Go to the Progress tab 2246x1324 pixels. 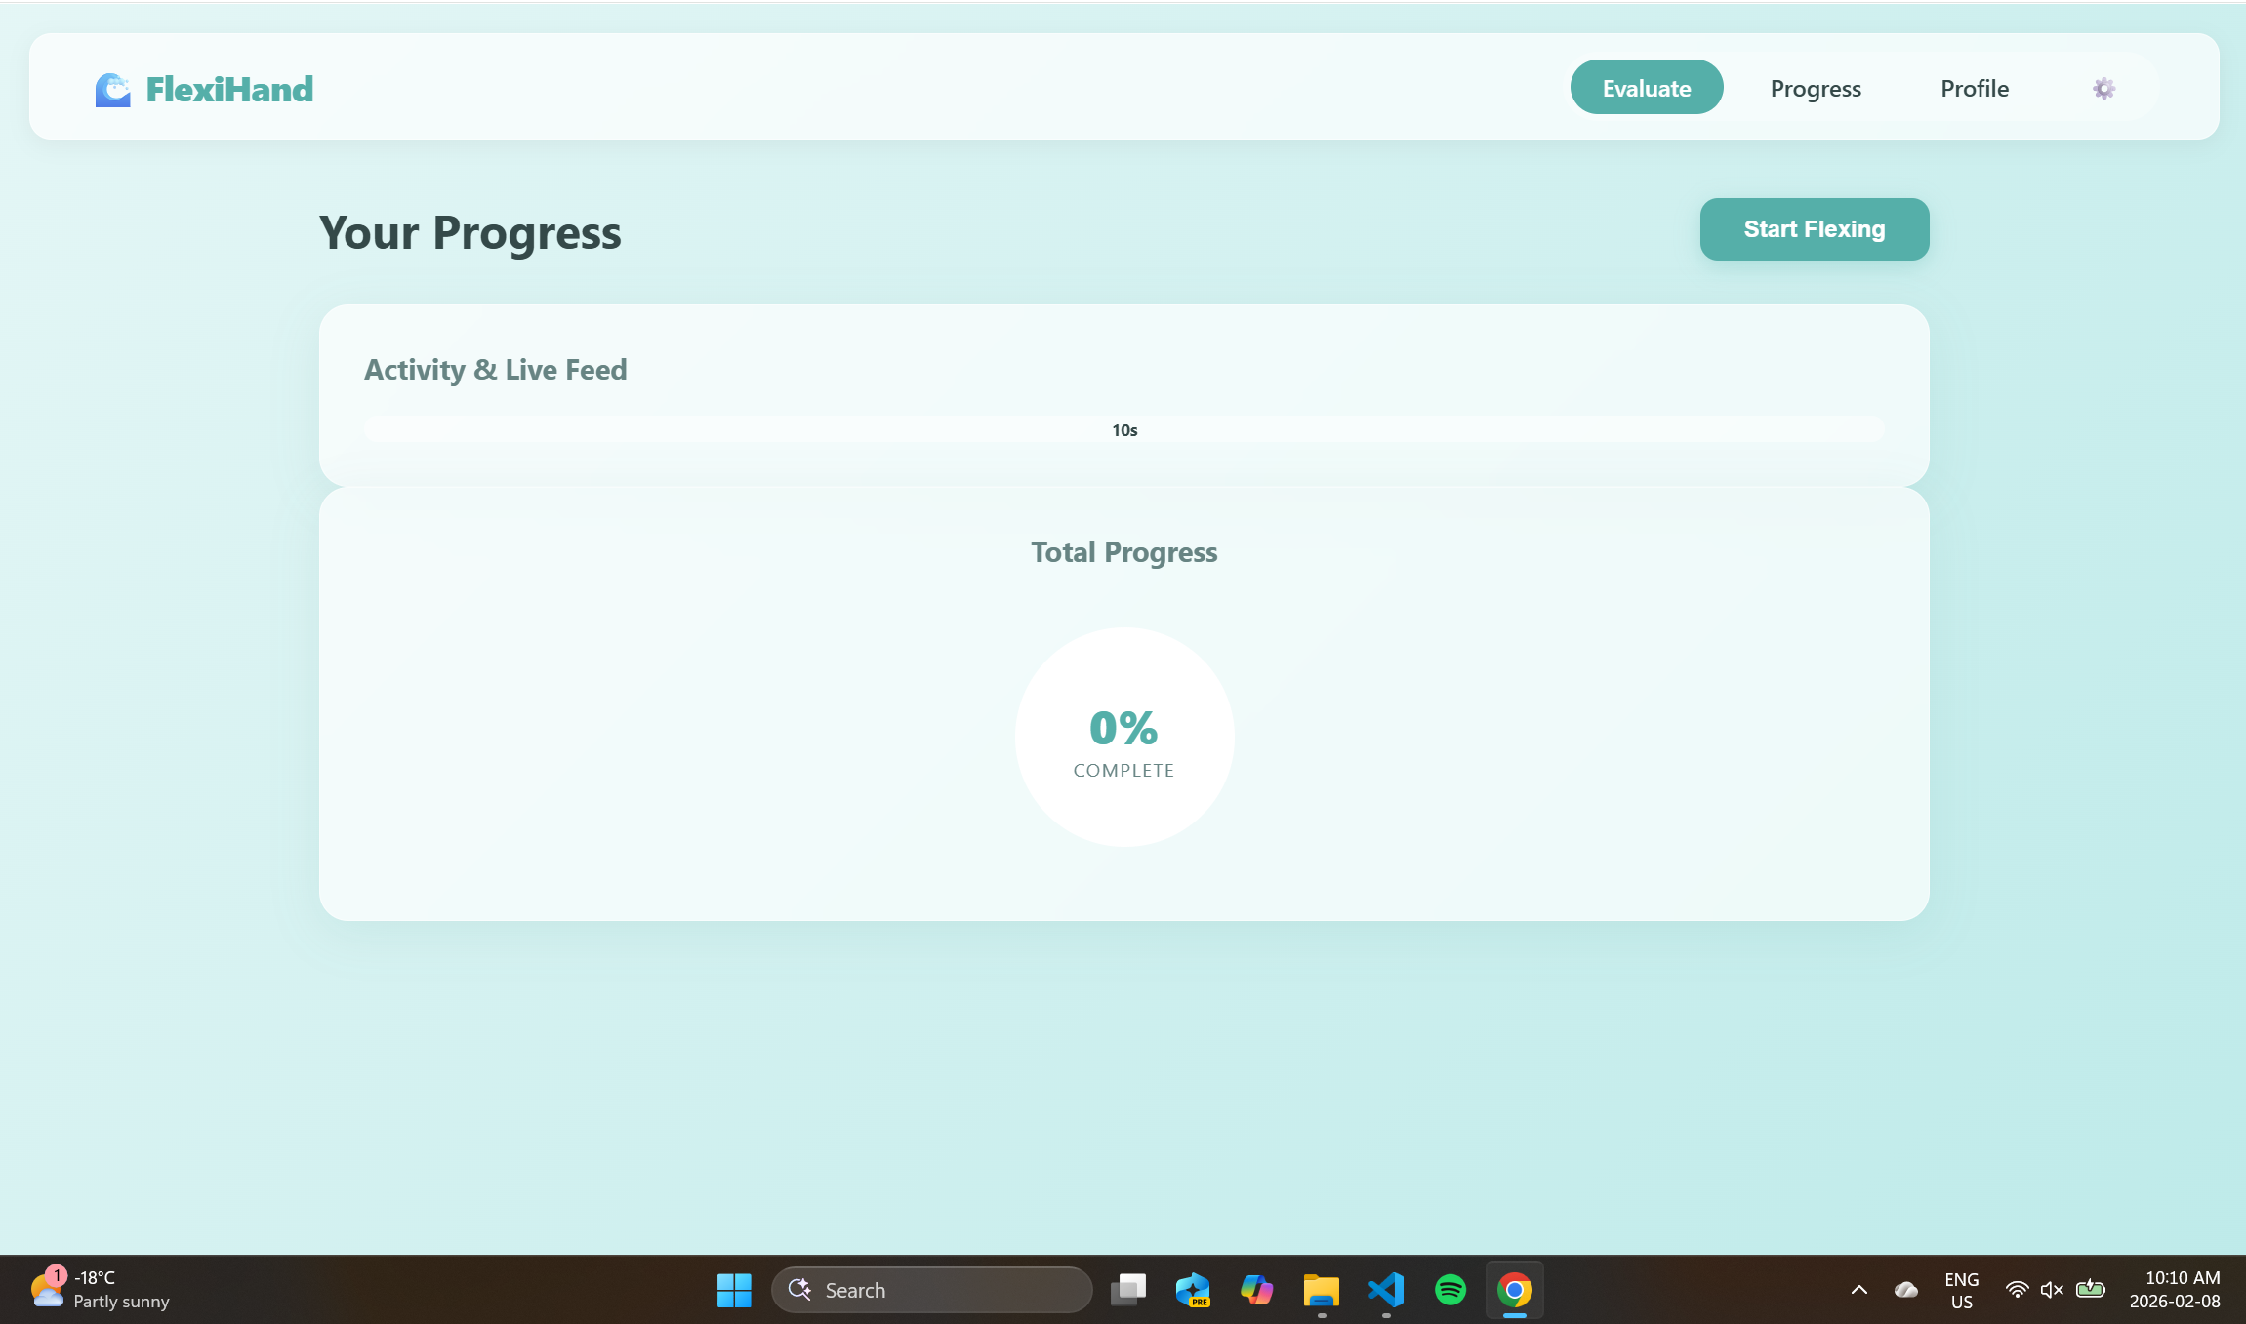tap(1815, 88)
